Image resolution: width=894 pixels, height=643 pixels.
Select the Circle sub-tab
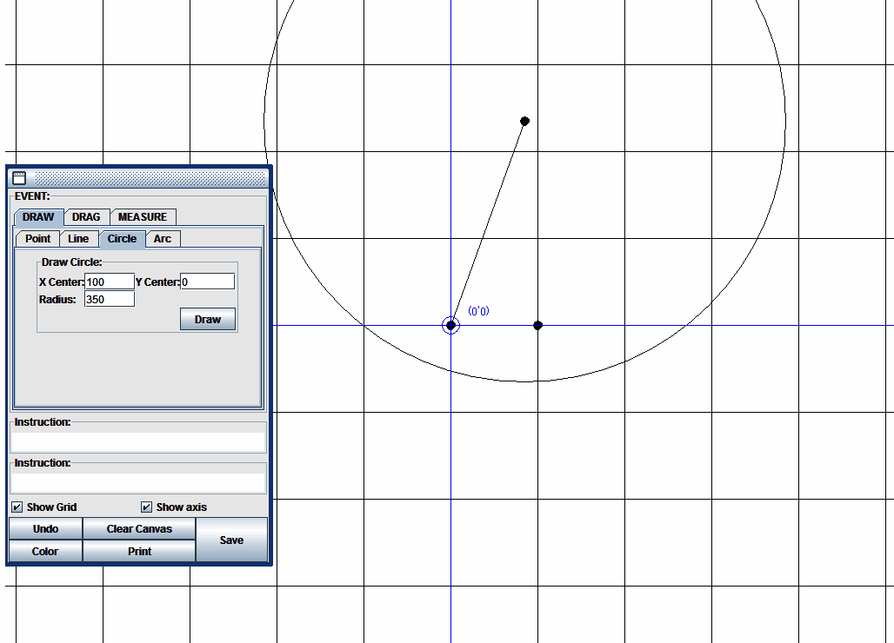click(122, 239)
